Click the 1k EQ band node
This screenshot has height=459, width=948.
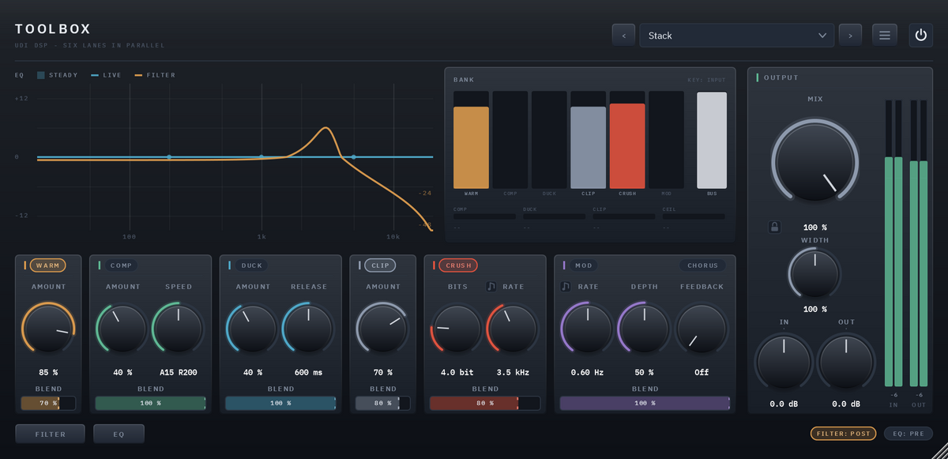(261, 156)
